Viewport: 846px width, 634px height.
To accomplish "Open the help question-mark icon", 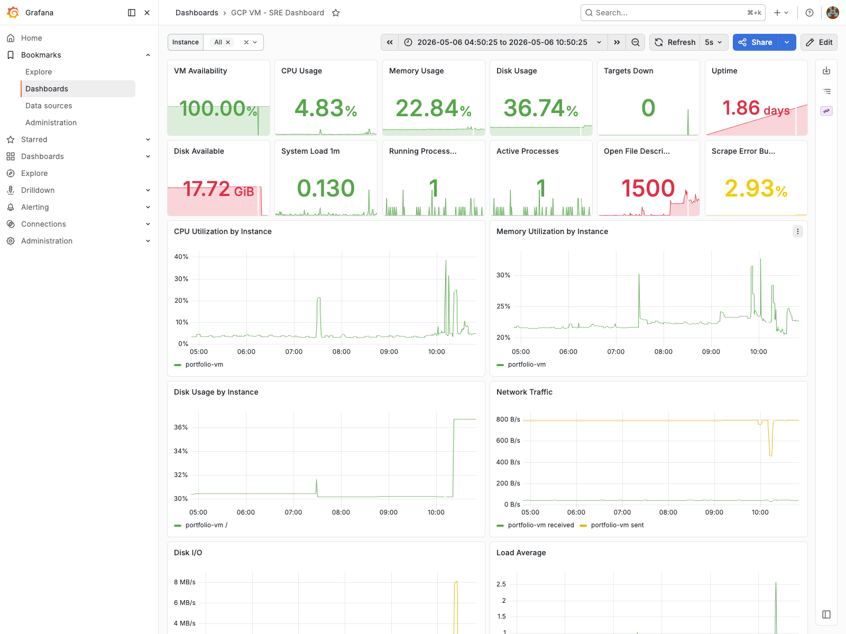I will coord(810,13).
